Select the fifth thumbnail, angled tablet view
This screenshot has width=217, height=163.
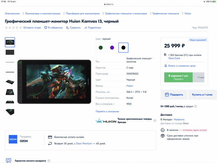(10, 82)
